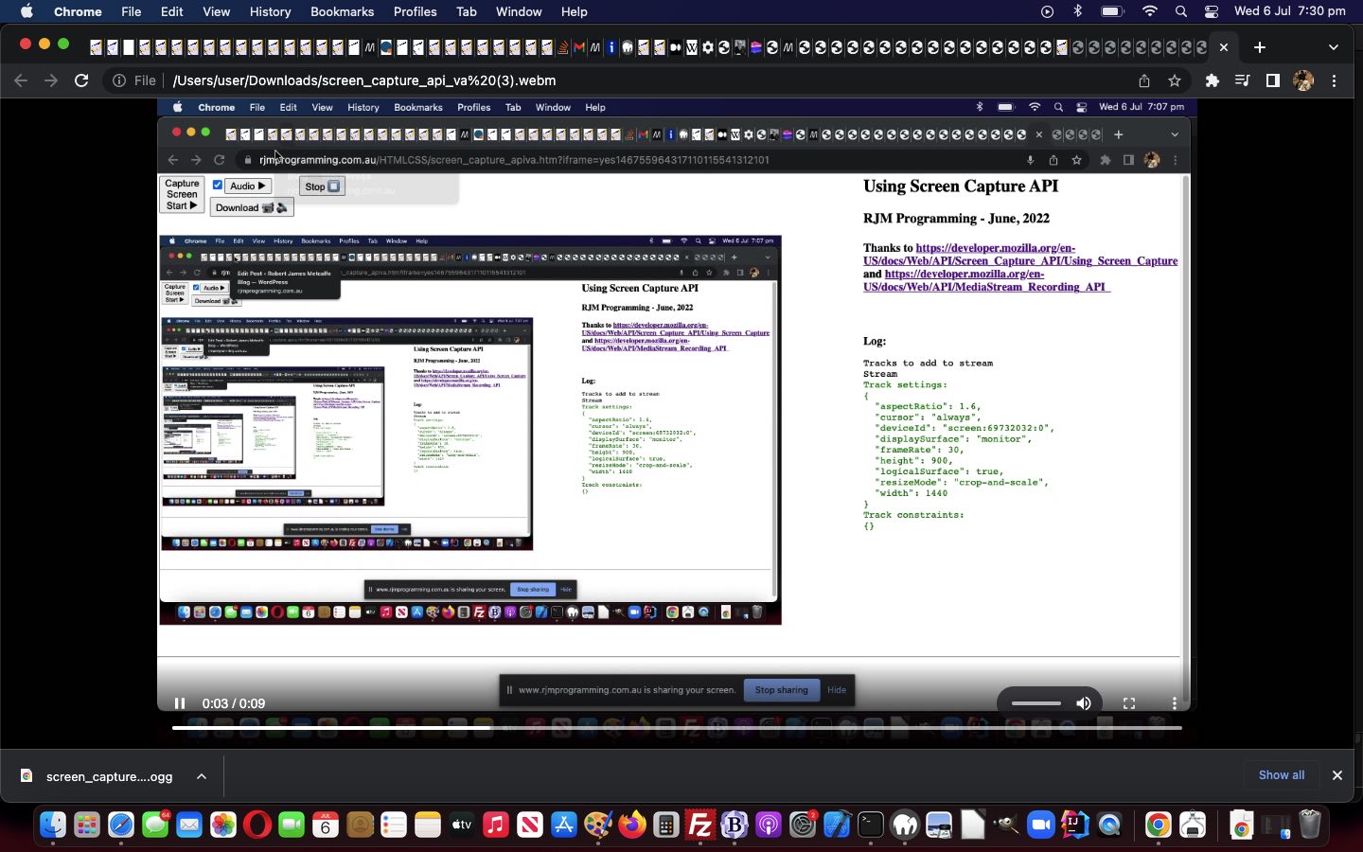Share this page via the share icon
1363x852 pixels.
pos(1143,80)
